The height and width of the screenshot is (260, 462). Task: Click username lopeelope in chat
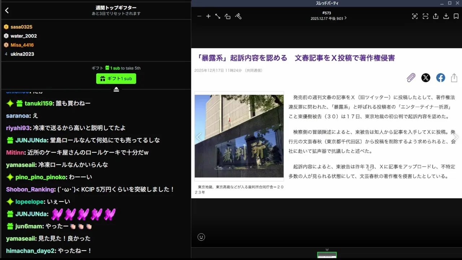[x=30, y=201]
